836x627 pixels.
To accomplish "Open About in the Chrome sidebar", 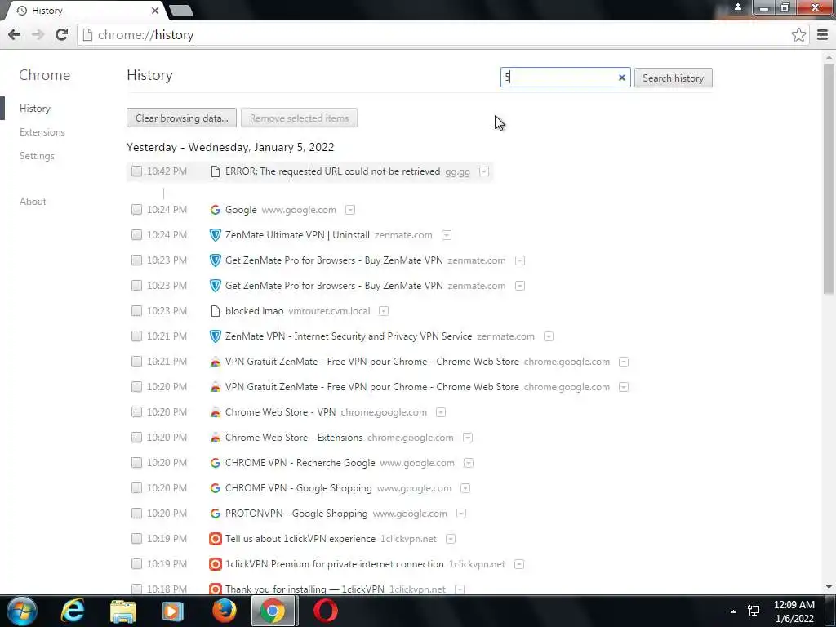I will (x=33, y=202).
